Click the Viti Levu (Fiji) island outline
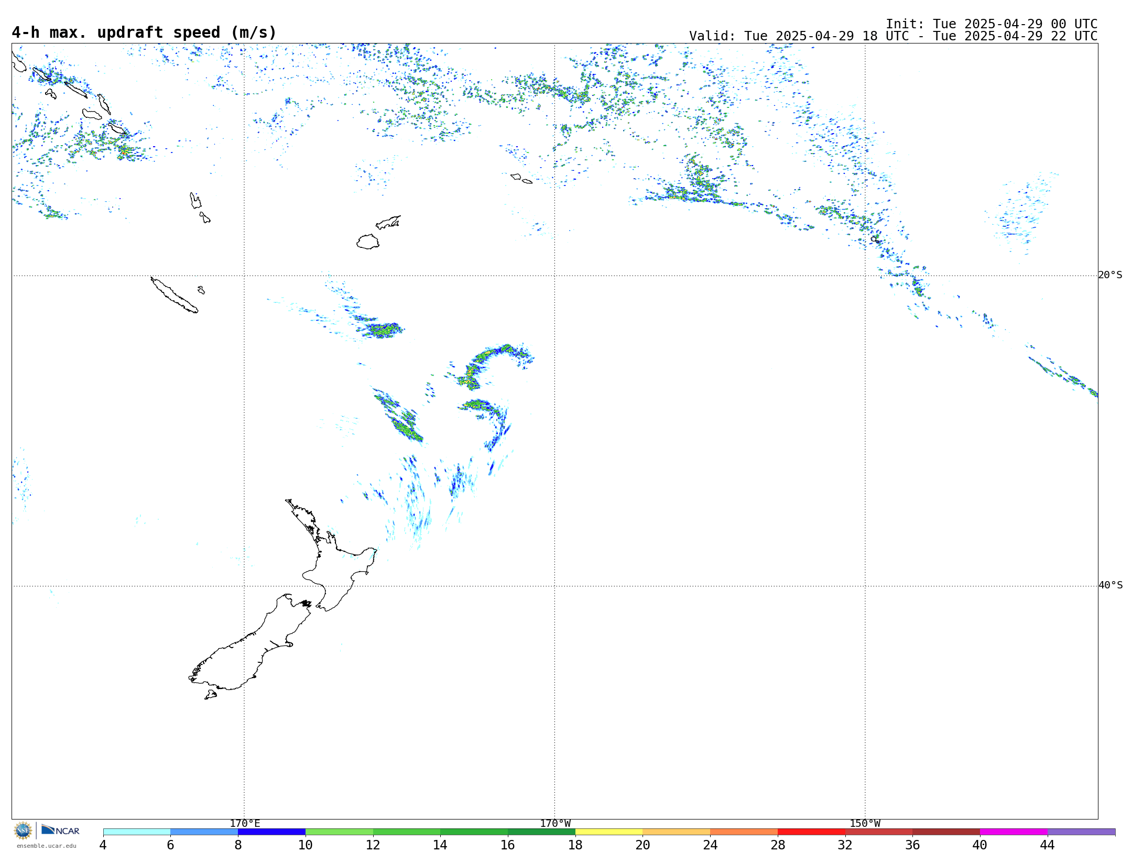This screenshot has height=852, width=1132. point(368,242)
